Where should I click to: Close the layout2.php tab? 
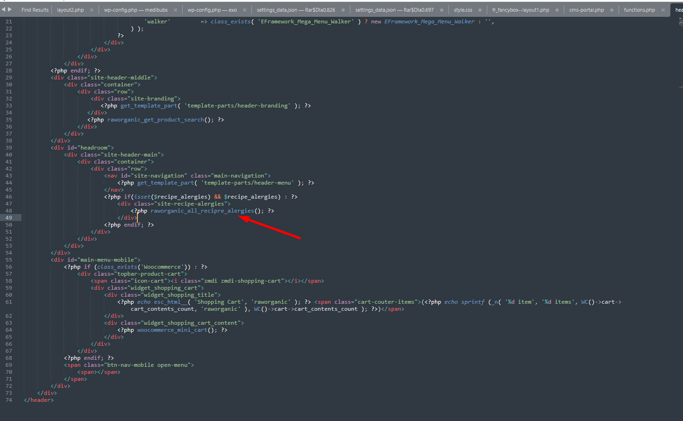tap(92, 10)
